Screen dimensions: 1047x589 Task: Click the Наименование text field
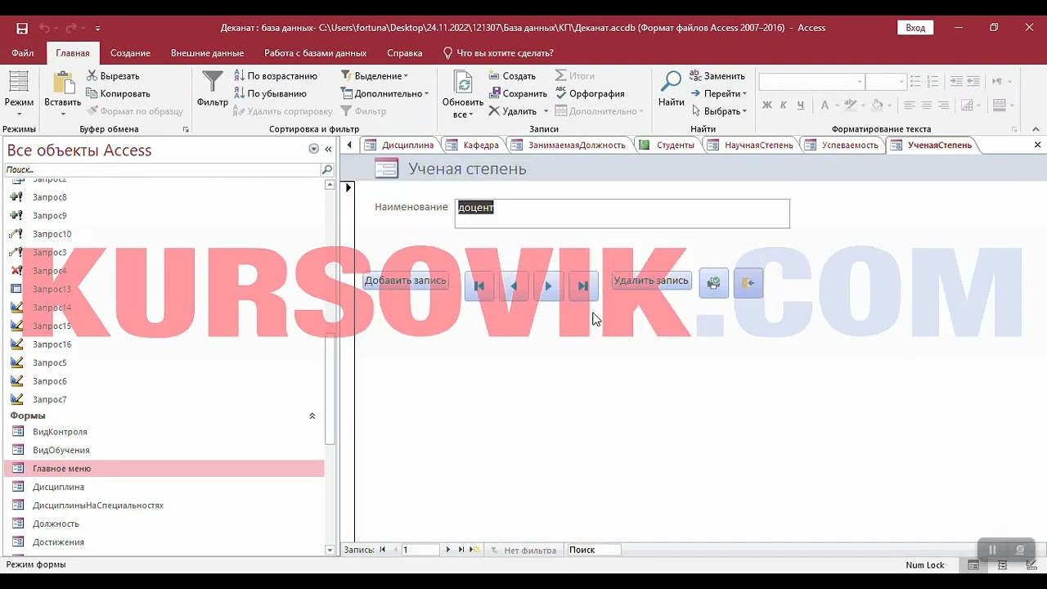coord(622,214)
